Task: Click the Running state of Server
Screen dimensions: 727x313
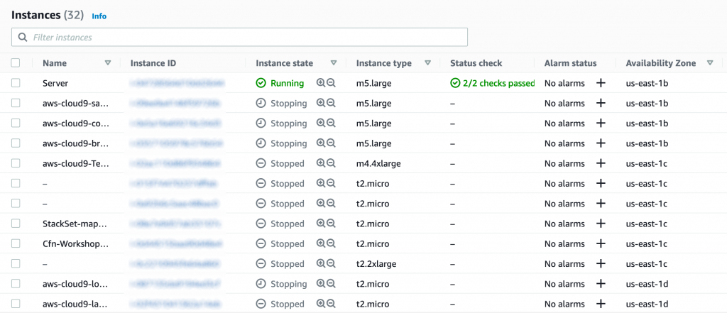Action: pyautogui.click(x=280, y=84)
